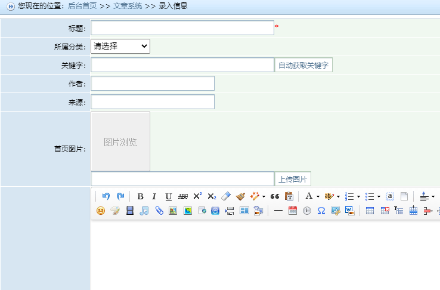The width and height of the screenshot is (440, 290).
Task: Insert an emoticon smiley
Action: tap(101, 211)
